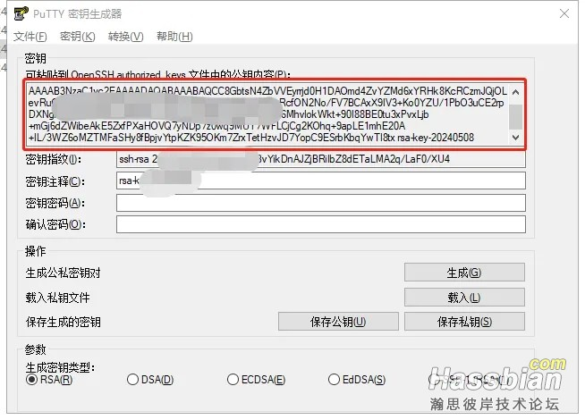This screenshot has height=420, width=585.
Task: Focus the 密钥密码 passphrase field
Action: [321, 203]
